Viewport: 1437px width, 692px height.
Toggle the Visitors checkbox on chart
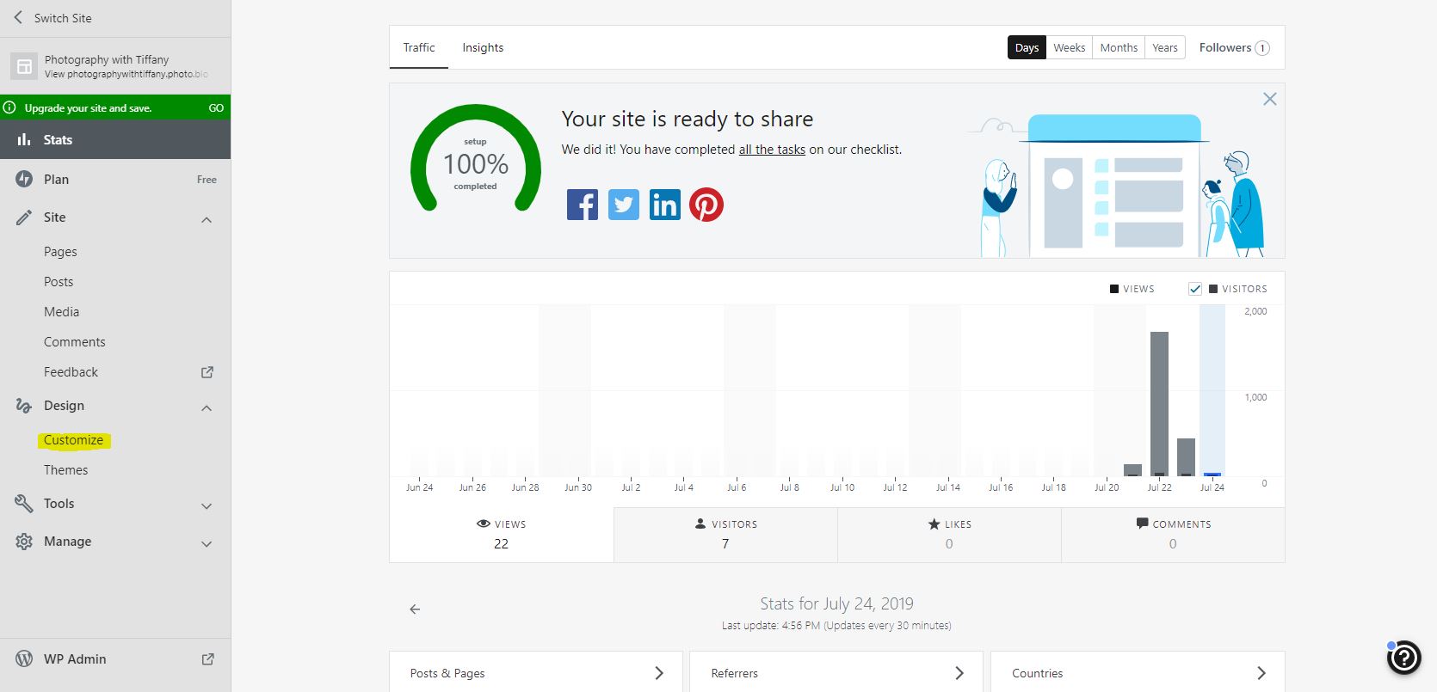[x=1194, y=289]
